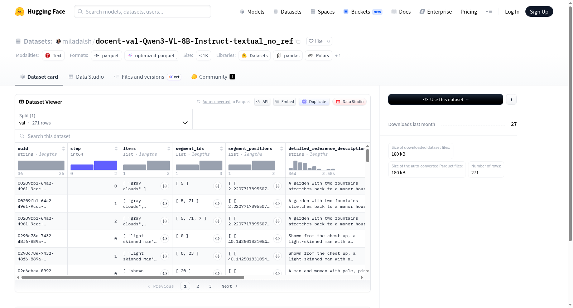Click the parquet format tag
The height and width of the screenshot is (308, 573).
(107, 55)
